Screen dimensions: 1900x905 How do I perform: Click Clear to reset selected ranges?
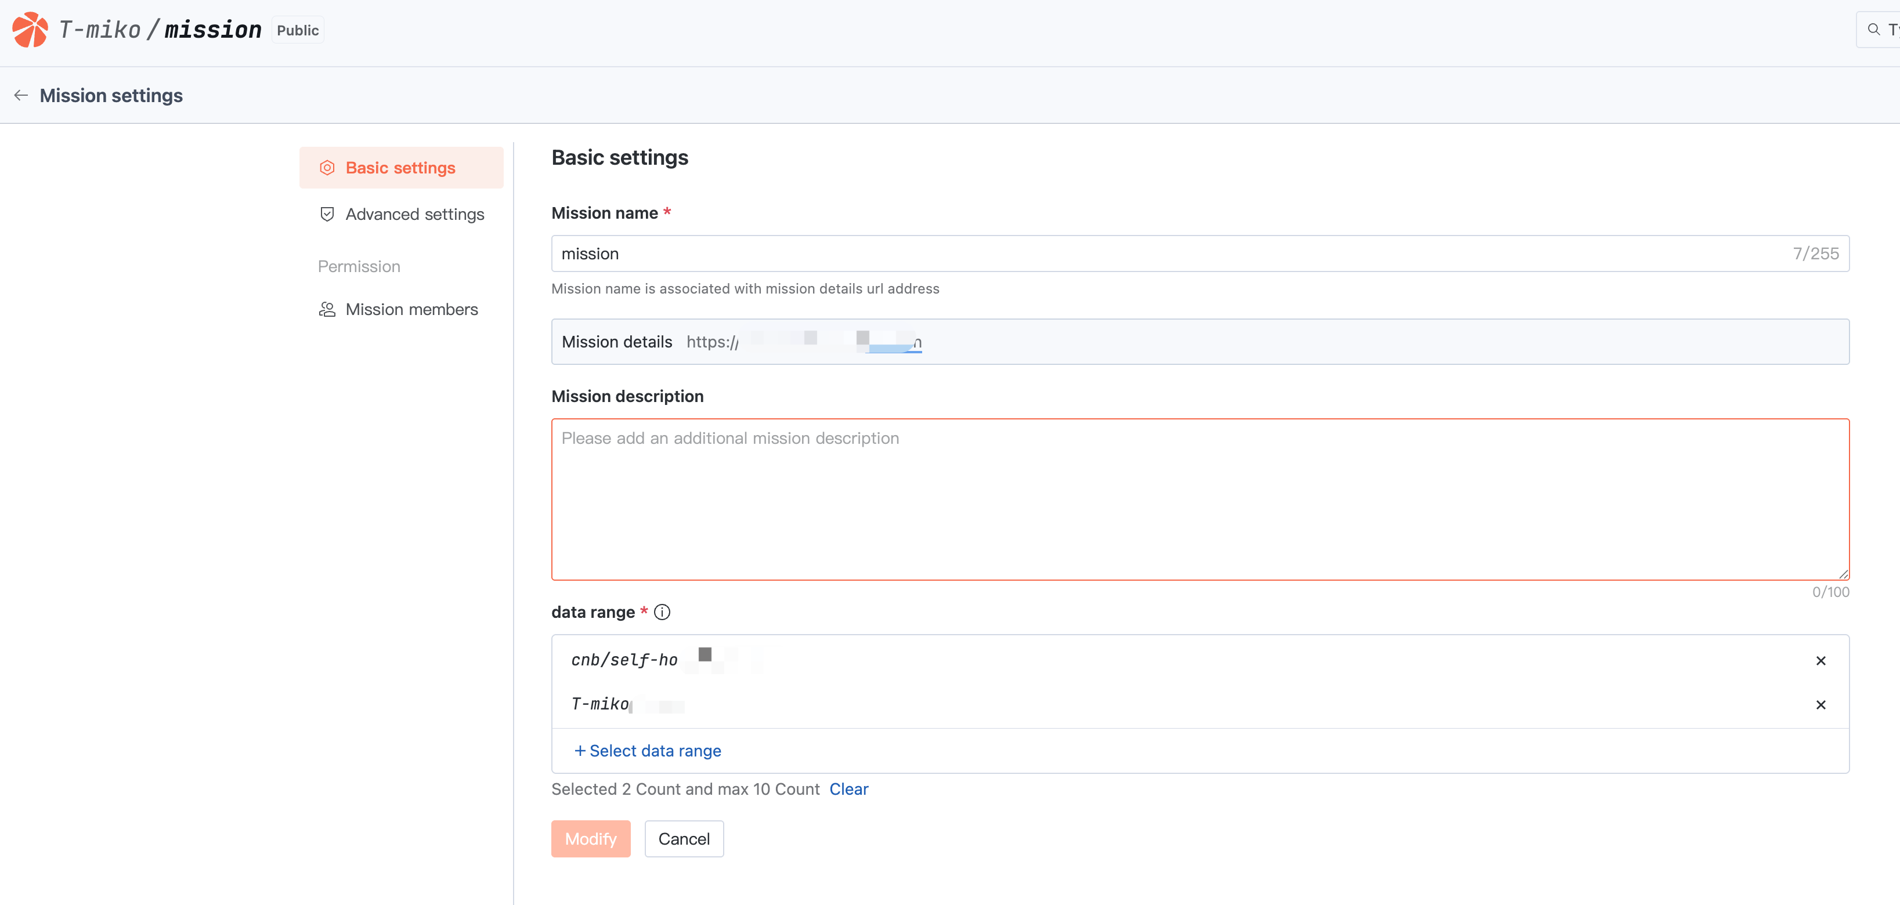coord(848,789)
